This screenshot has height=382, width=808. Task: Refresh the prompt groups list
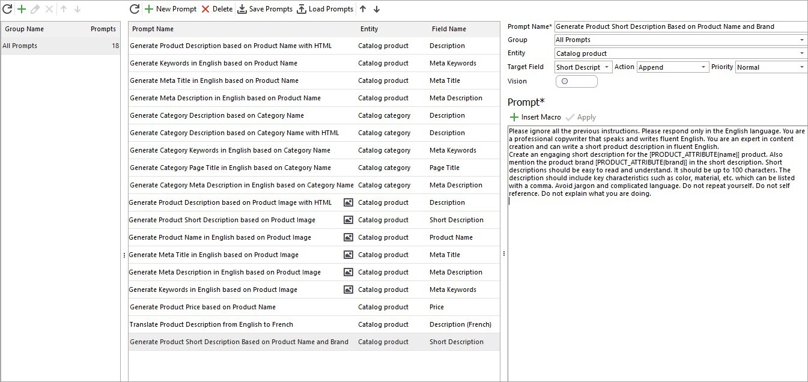coord(7,10)
